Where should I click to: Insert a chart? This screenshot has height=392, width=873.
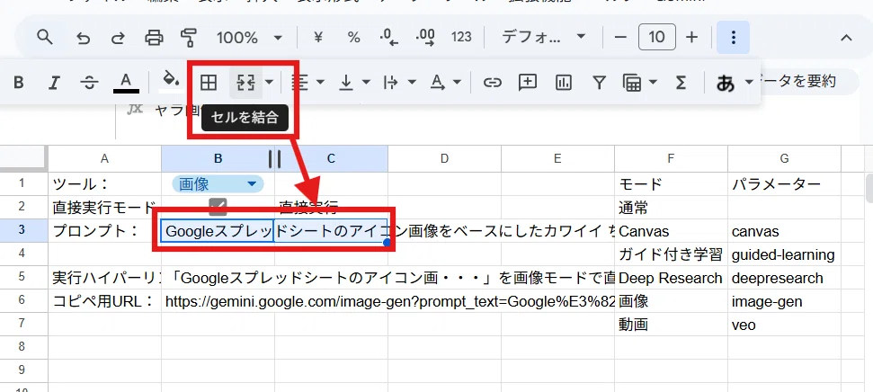[564, 83]
